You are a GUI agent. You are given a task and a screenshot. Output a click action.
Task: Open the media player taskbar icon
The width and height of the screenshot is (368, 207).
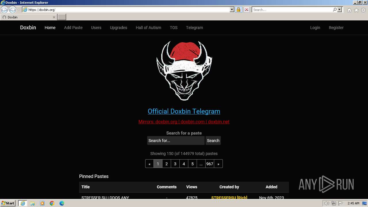coord(42,203)
